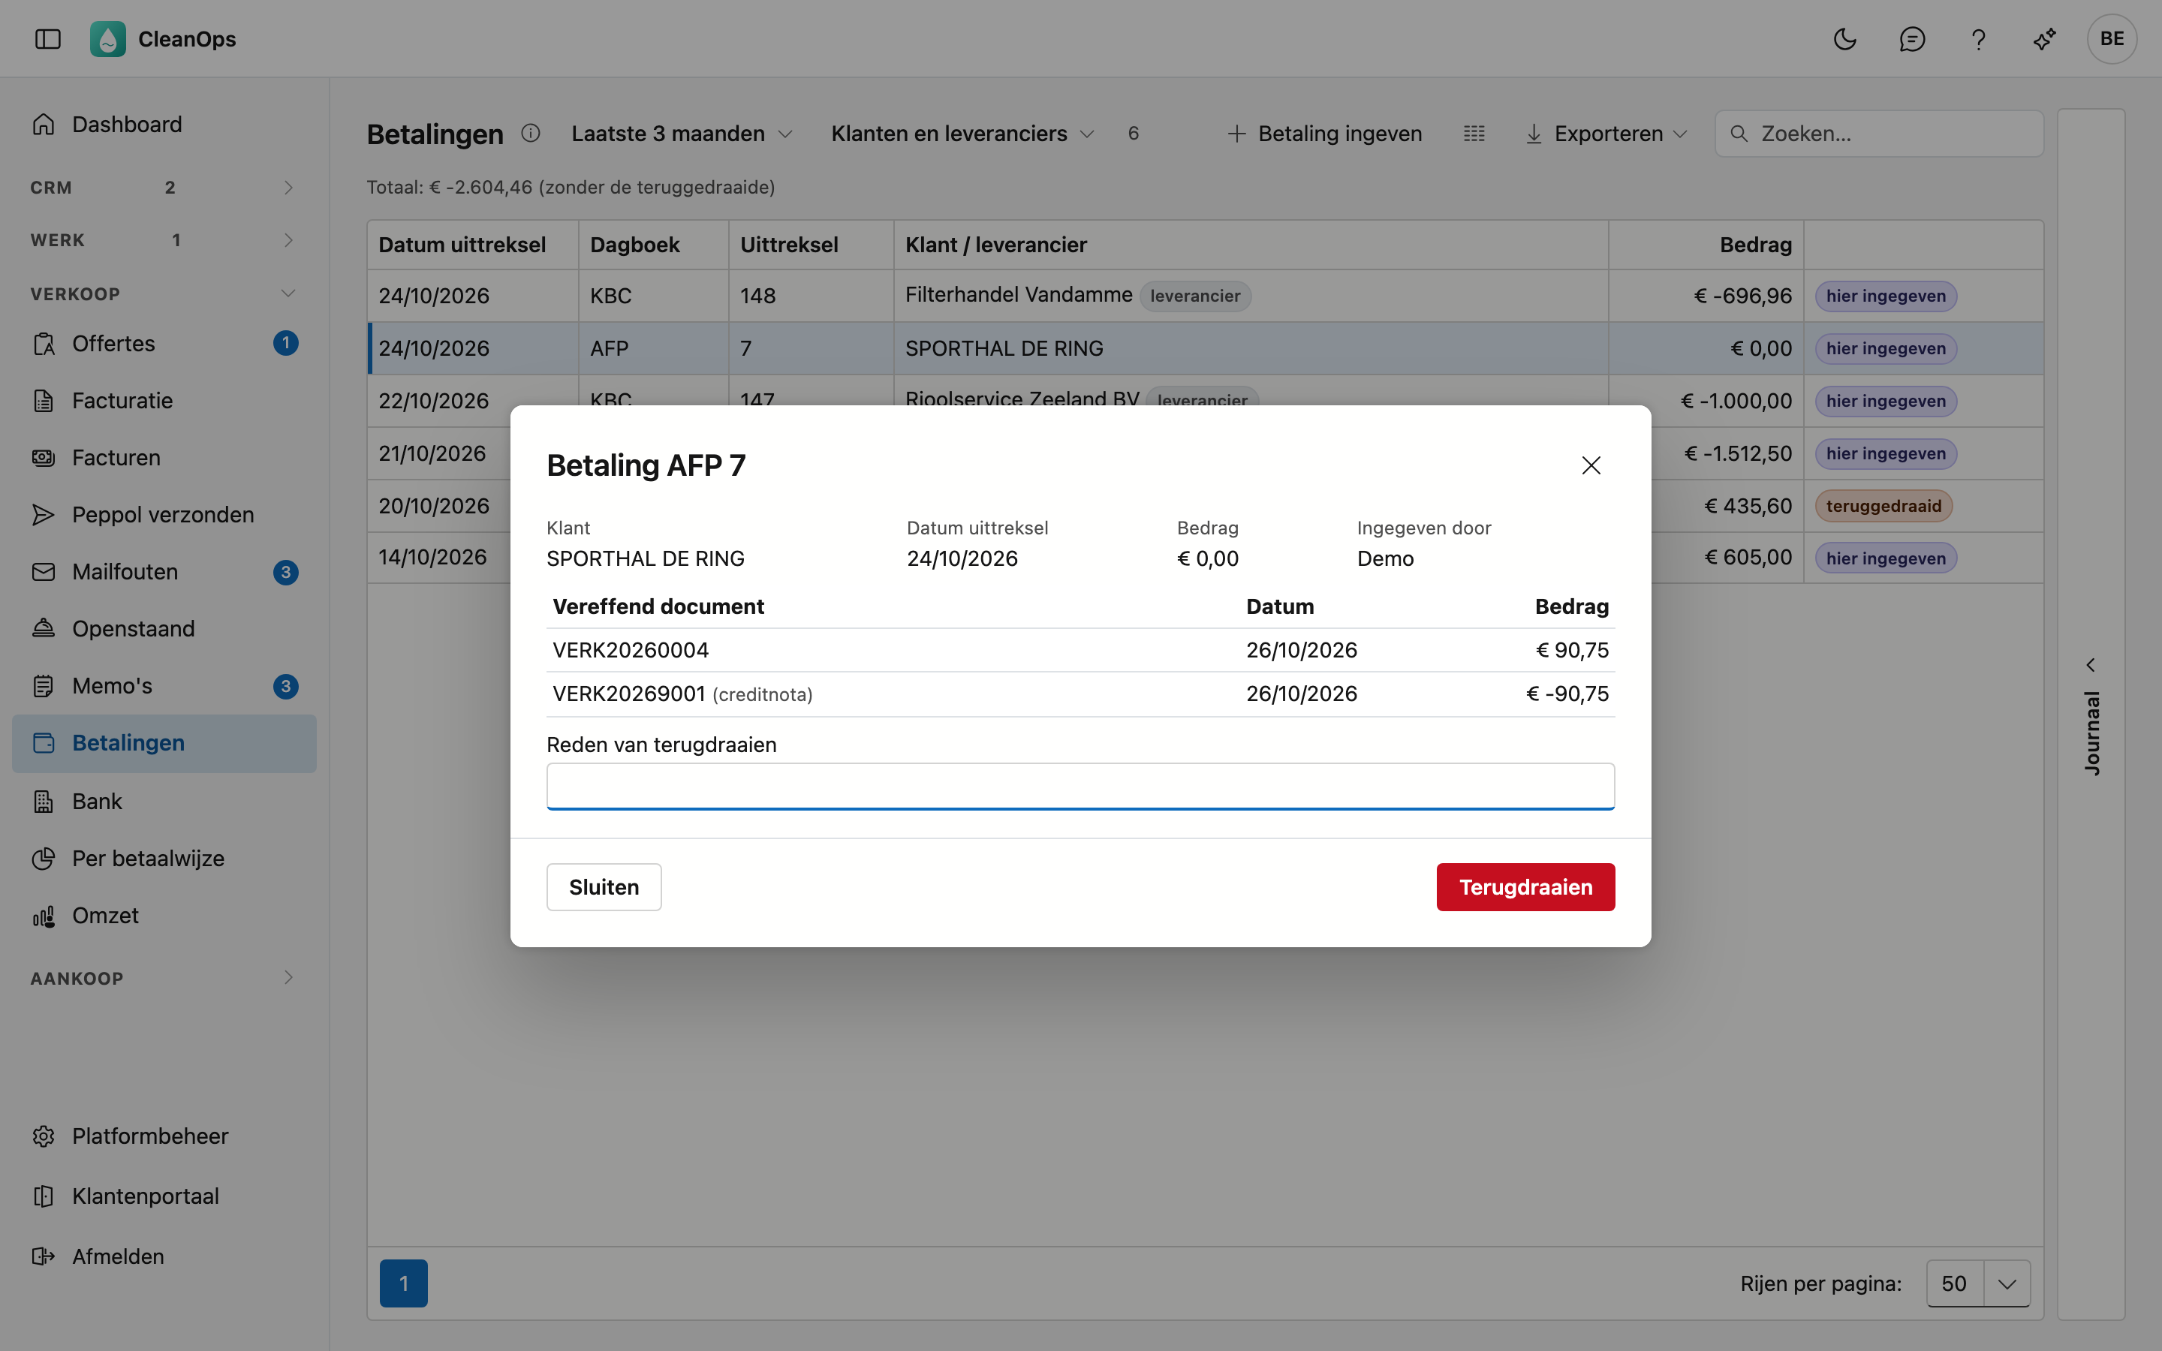Click Betaling ingeven button
Image resolution: width=2162 pixels, height=1351 pixels.
click(x=1325, y=133)
